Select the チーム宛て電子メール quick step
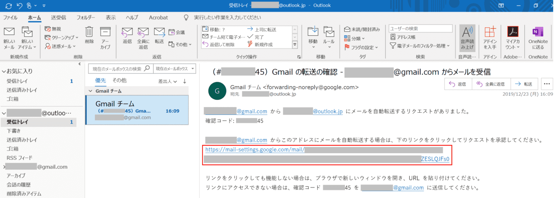 (224, 37)
